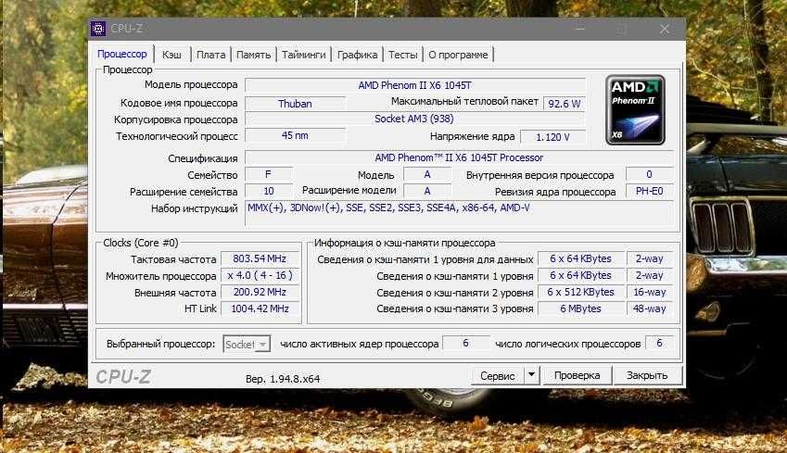Click the L2 cache value 6 x 512 KBytes
The width and height of the screenshot is (787, 453).
tap(580, 292)
